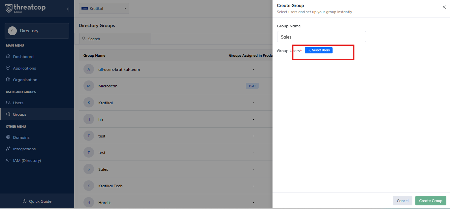450x209 pixels.
Task: Click the back arrow beside Directory
Action: click(x=12, y=31)
